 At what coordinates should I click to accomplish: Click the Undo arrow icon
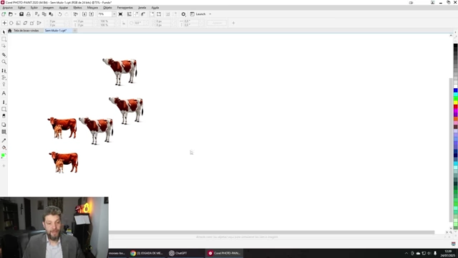coord(59,14)
